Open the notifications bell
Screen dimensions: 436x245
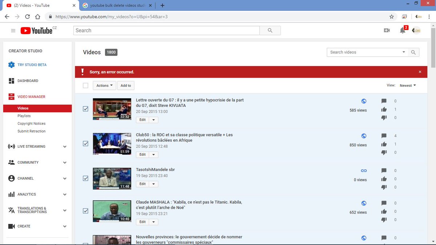[403, 30]
